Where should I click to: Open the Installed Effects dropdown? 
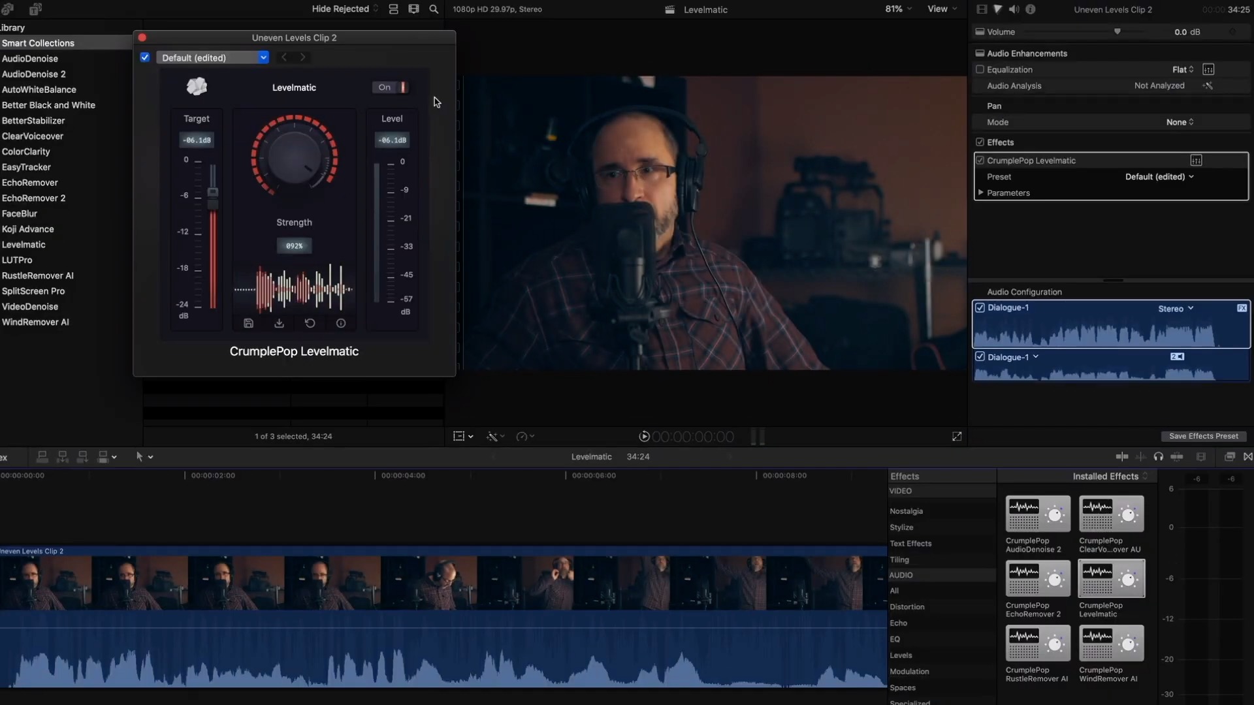(1110, 477)
